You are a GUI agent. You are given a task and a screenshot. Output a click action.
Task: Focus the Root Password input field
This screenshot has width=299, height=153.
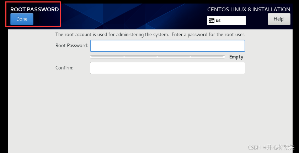[167, 46]
